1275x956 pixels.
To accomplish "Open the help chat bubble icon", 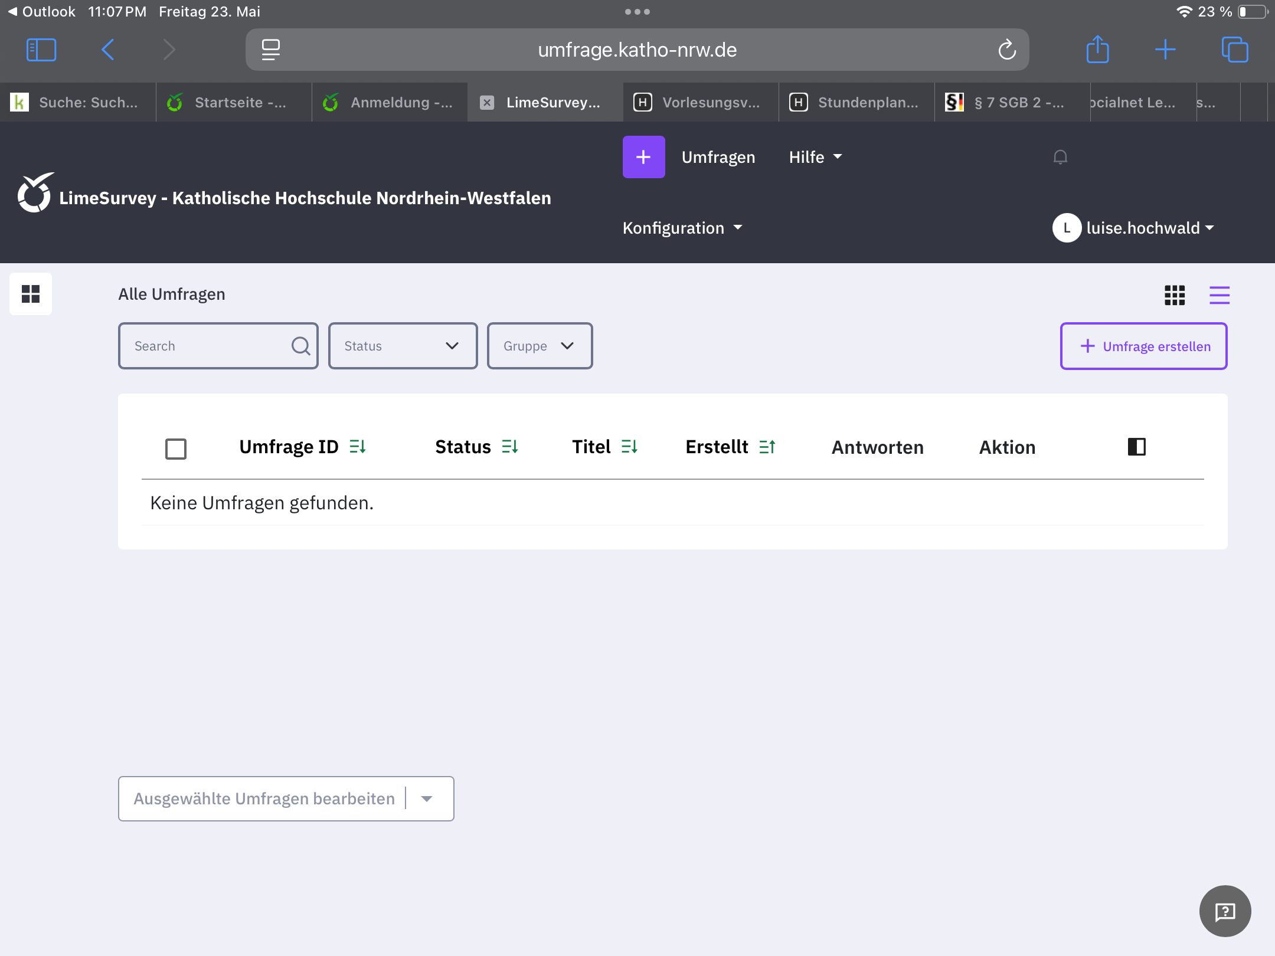I will pyautogui.click(x=1225, y=911).
